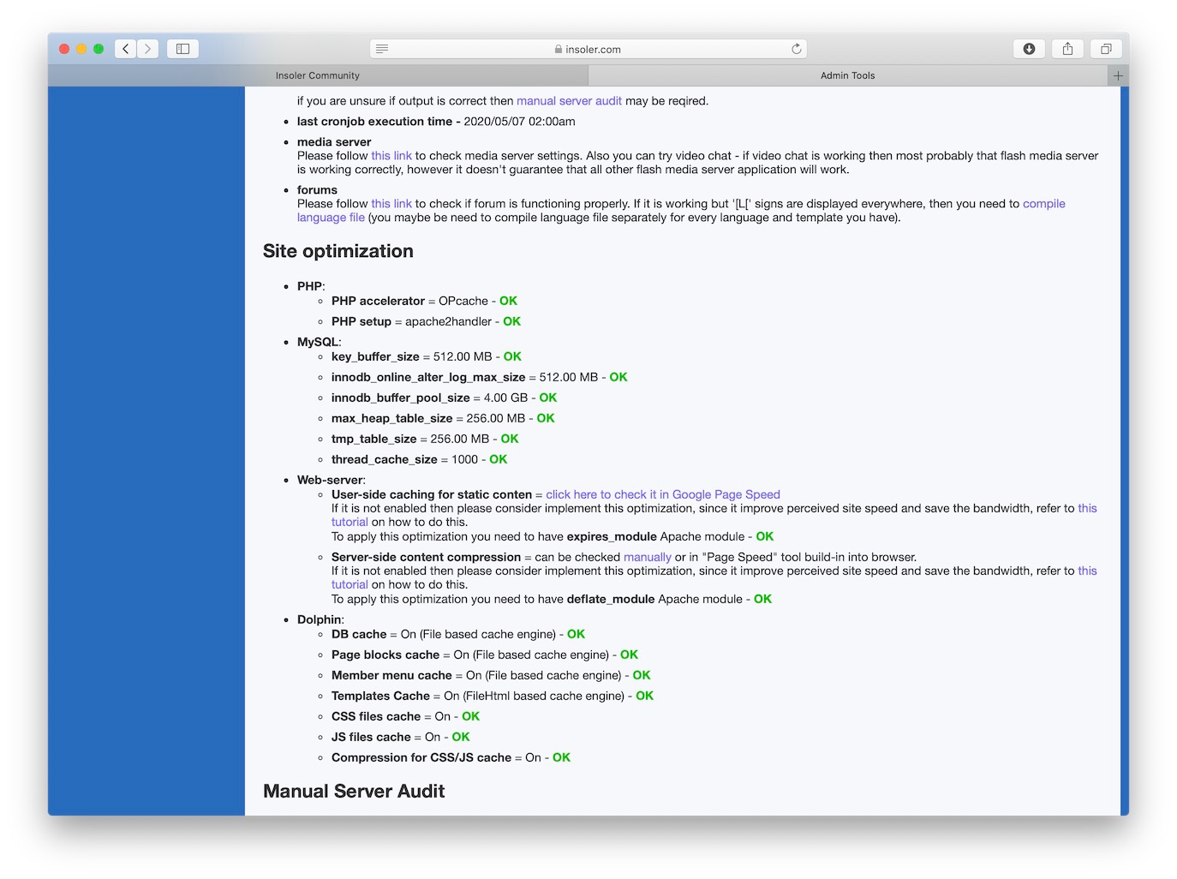Image resolution: width=1177 pixels, height=879 pixels.
Task: Follow 'this link' under media server
Action: [x=391, y=156]
